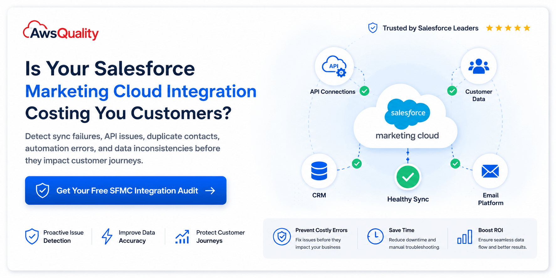Screen dimensions: 556x278
Task: Click Fix issues before they impact text
Action: tap(318, 244)
